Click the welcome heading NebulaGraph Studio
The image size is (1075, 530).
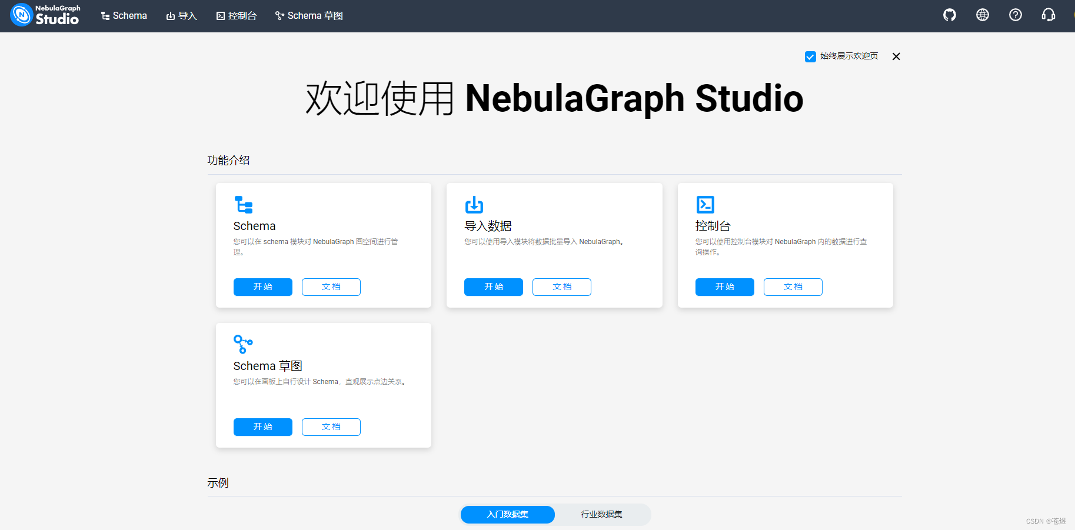tap(634, 98)
